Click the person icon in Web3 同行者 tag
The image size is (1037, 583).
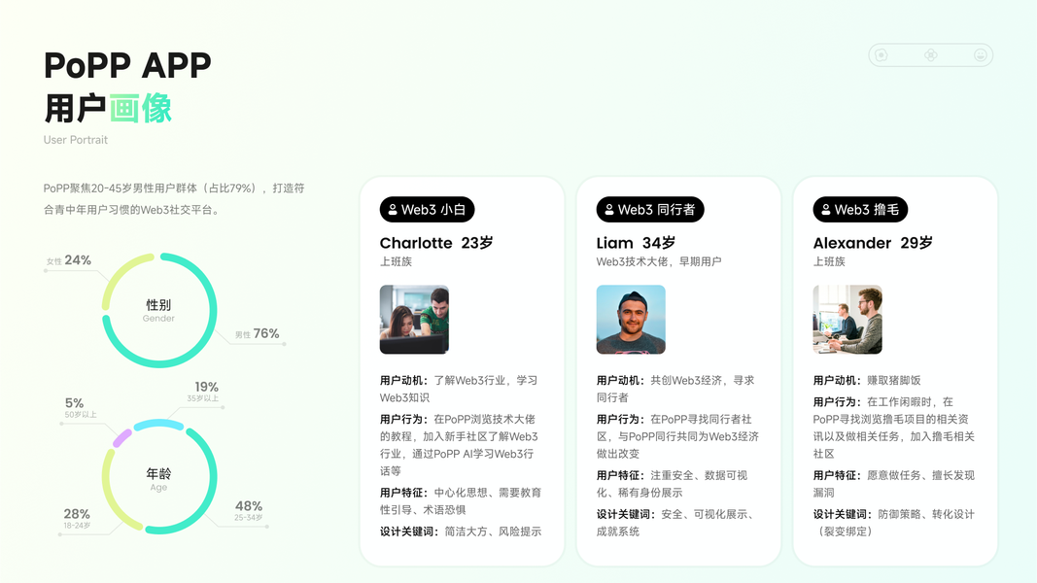[x=609, y=210]
